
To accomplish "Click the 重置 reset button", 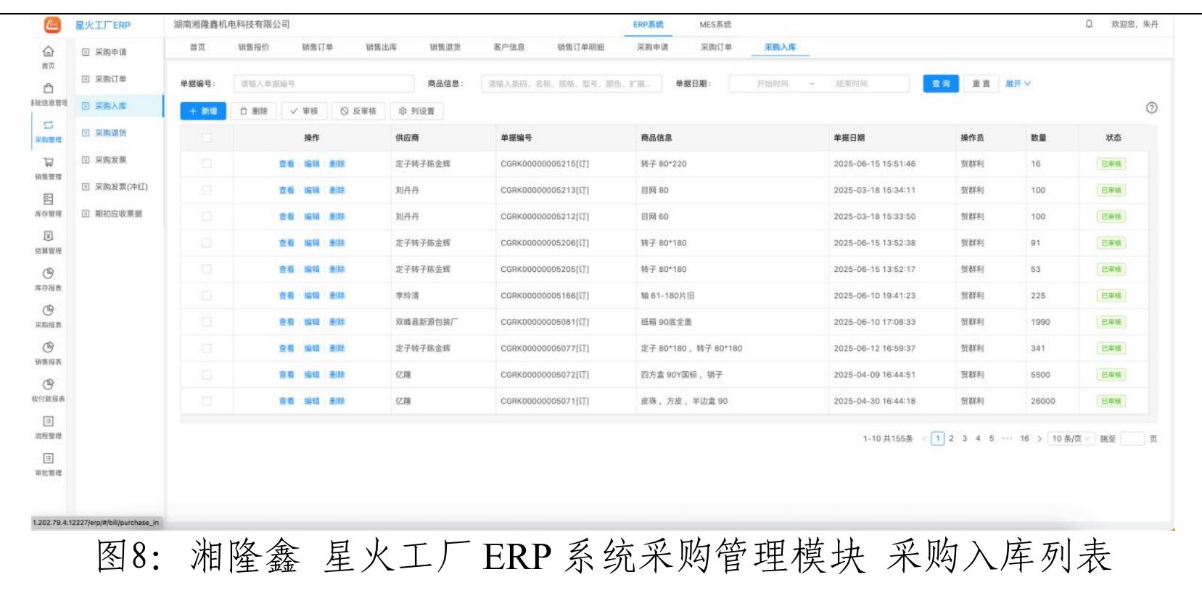I will coord(981,84).
